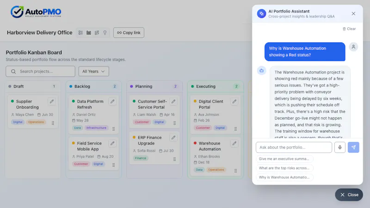This screenshot has width=370, height=208.
Task: Start voice input with microphone button
Action: tap(340, 147)
